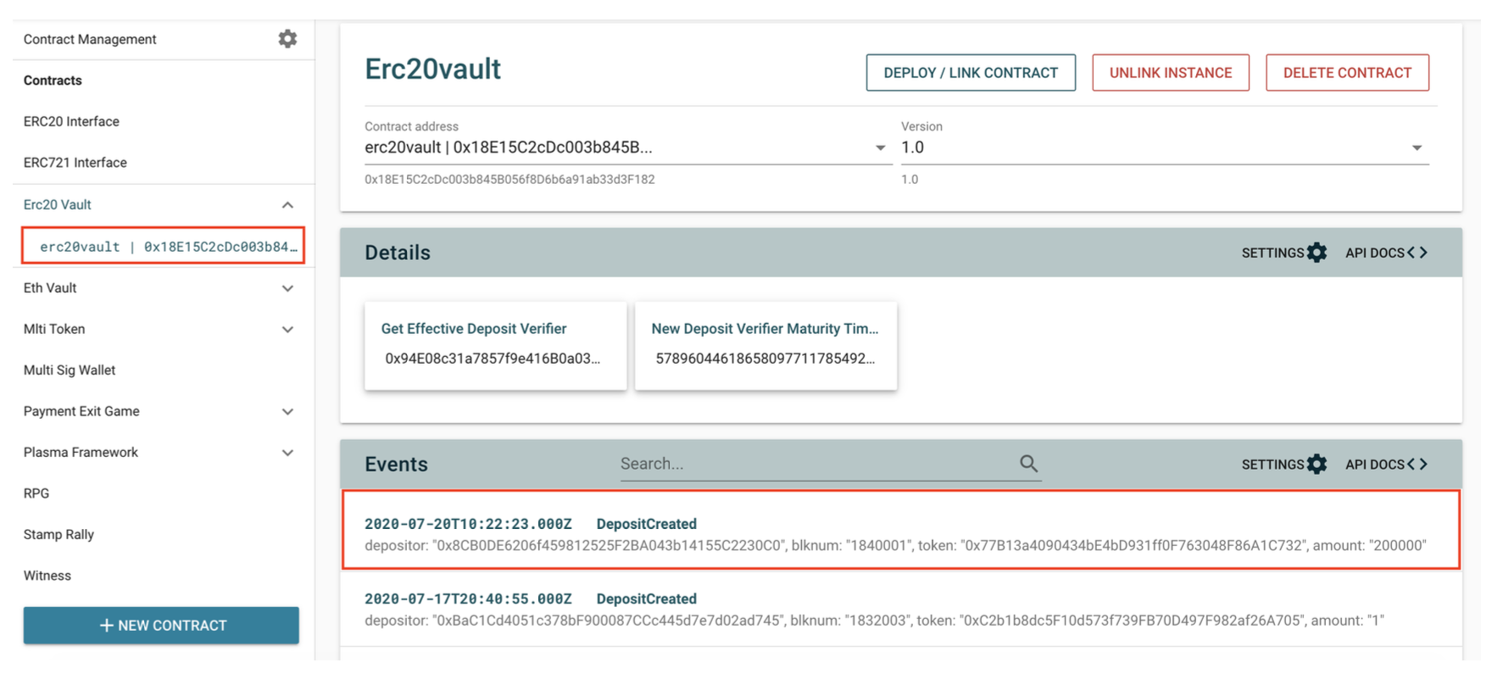Viewport: 1492px width, 685px height.
Task: Select erc20vault instance in sidebar
Action: click(163, 246)
